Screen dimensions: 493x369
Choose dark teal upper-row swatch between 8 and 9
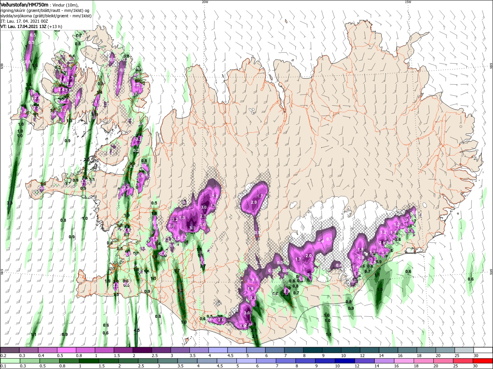click(x=313, y=350)
